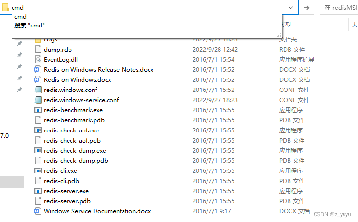
Task: Select the file name redis-server.pdb
Action: tap(67, 201)
